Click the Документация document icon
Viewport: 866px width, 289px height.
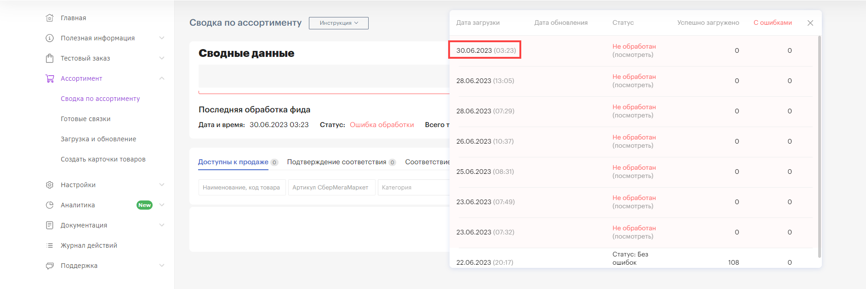[50, 225]
